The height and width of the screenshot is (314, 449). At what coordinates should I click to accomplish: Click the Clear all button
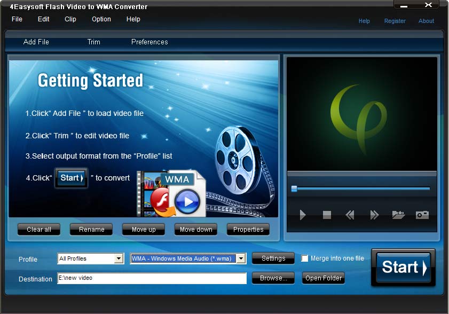click(x=39, y=230)
